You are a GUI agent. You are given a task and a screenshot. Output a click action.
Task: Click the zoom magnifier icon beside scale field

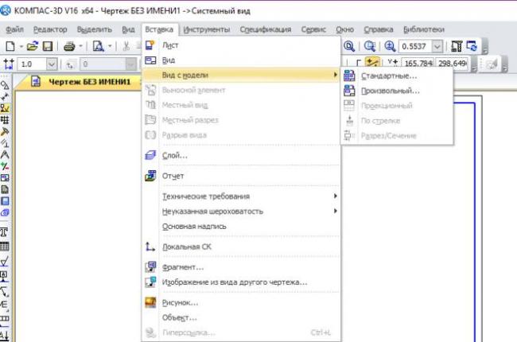pyautogui.click(x=390, y=46)
